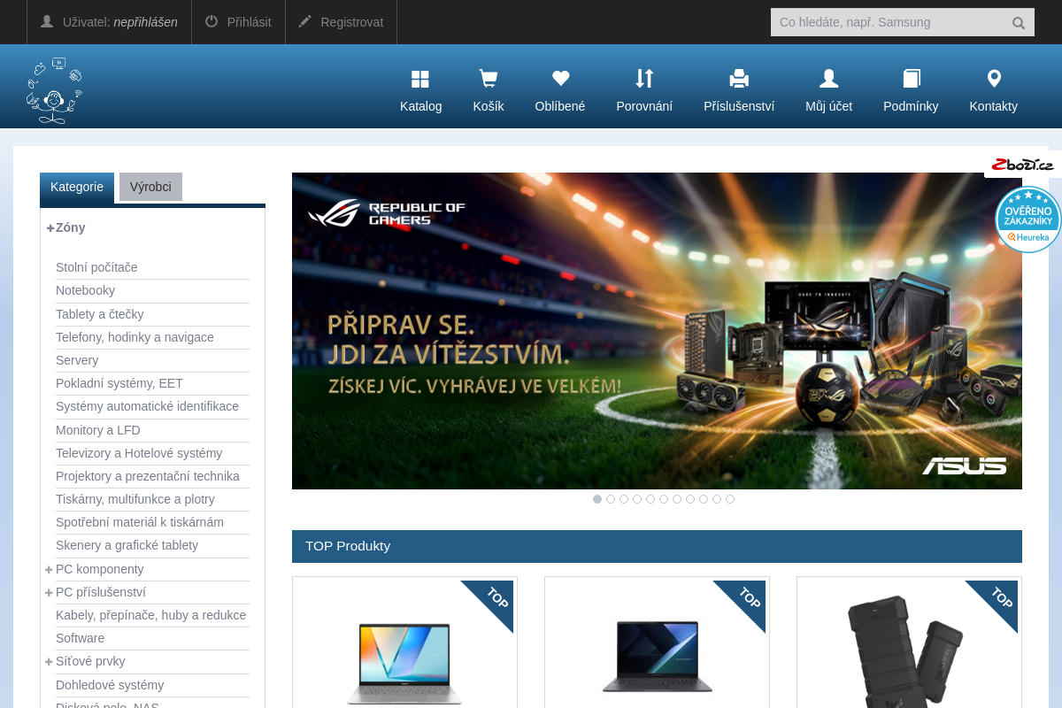
Task: Click the Registrovat link
Action: (x=341, y=22)
